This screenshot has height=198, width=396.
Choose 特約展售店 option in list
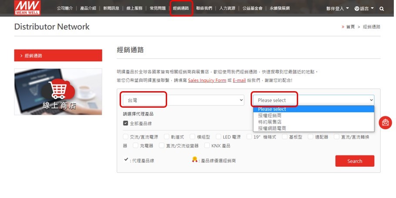[270, 122]
